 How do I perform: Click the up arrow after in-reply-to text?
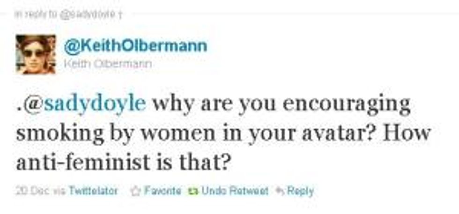[120, 15]
